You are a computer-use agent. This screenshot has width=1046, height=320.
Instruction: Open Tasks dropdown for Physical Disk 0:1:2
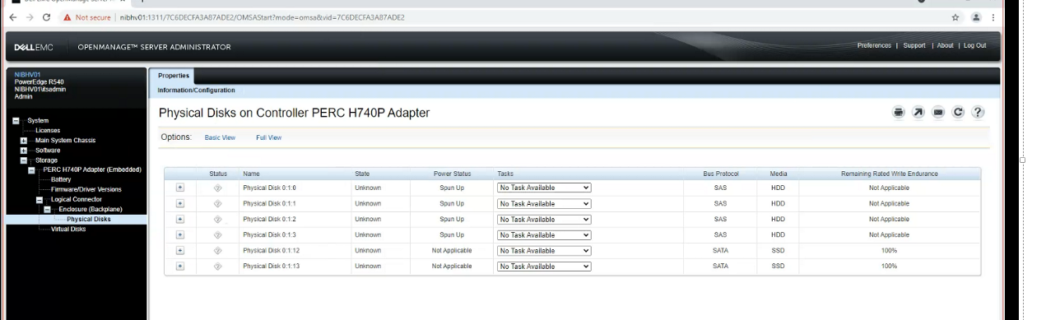(x=544, y=219)
